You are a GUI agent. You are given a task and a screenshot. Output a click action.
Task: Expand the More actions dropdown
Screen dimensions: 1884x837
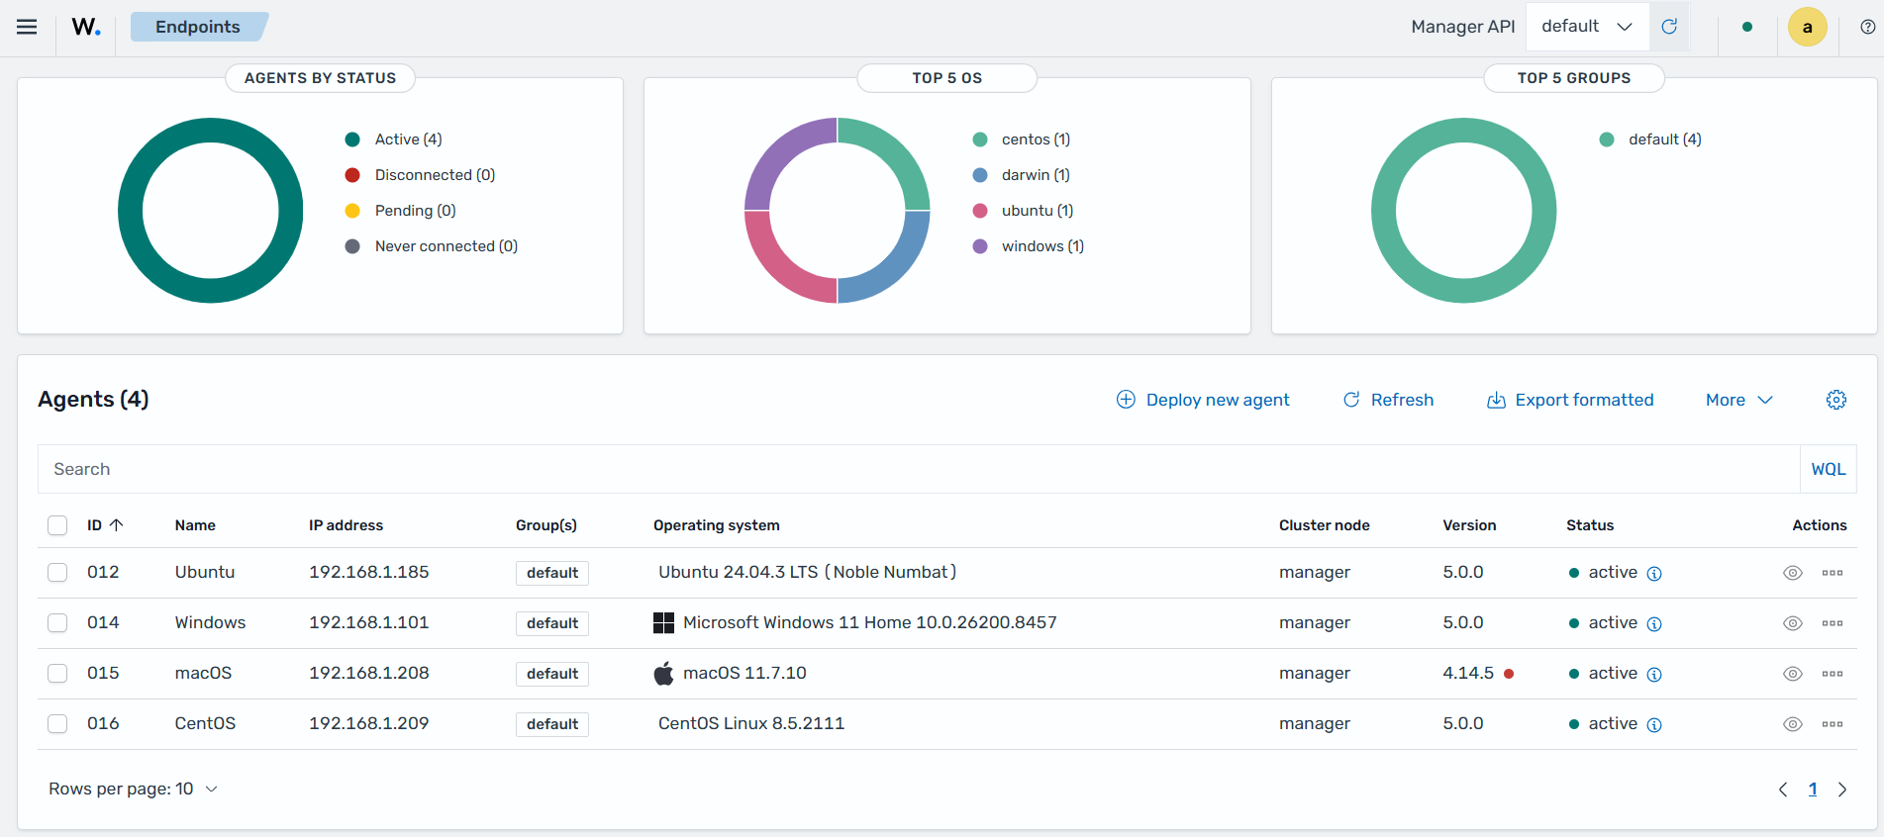coord(1738,400)
